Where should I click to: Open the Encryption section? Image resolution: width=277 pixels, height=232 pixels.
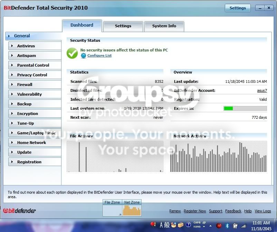(35, 114)
